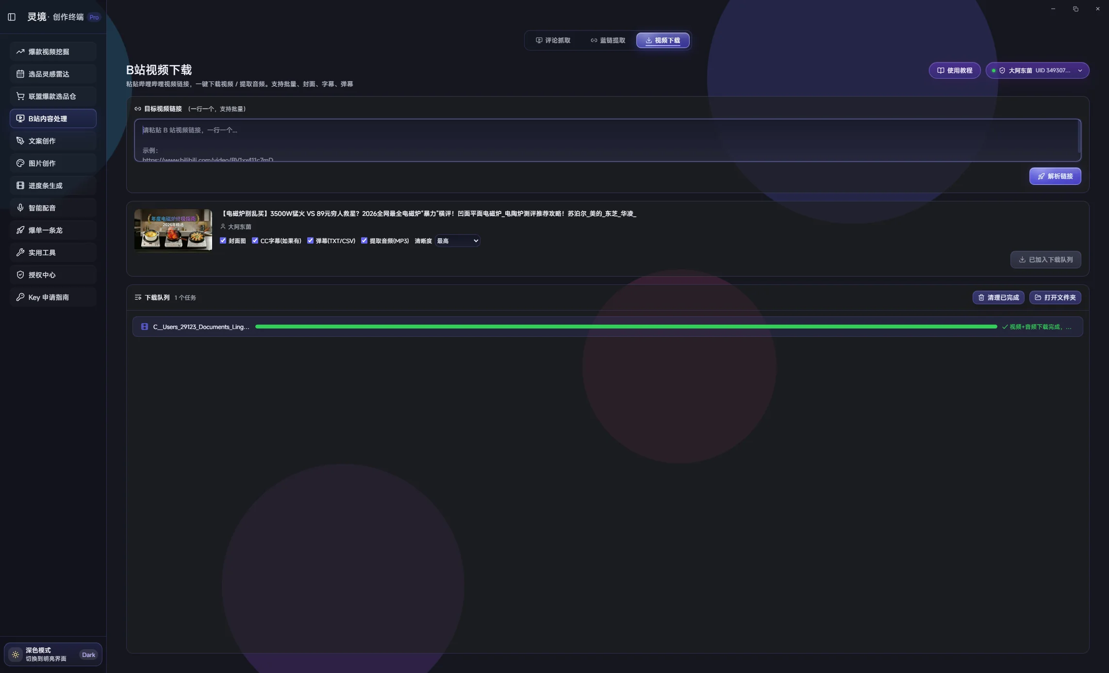This screenshot has height=673, width=1109.
Task: Click 清理已完成 to clear finished tasks
Action: click(x=998, y=297)
